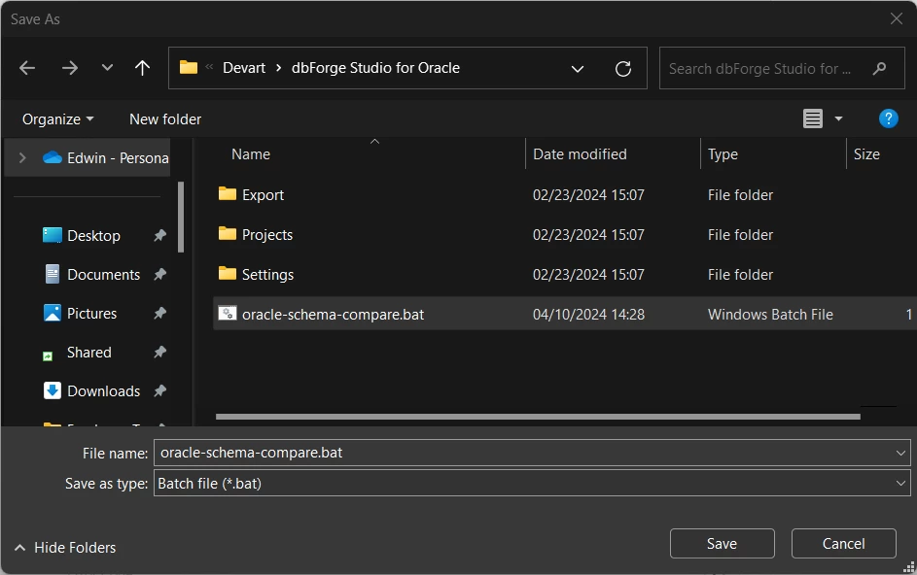Go up one folder level
Image resolution: width=917 pixels, height=575 pixels.
[x=142, y=68]
